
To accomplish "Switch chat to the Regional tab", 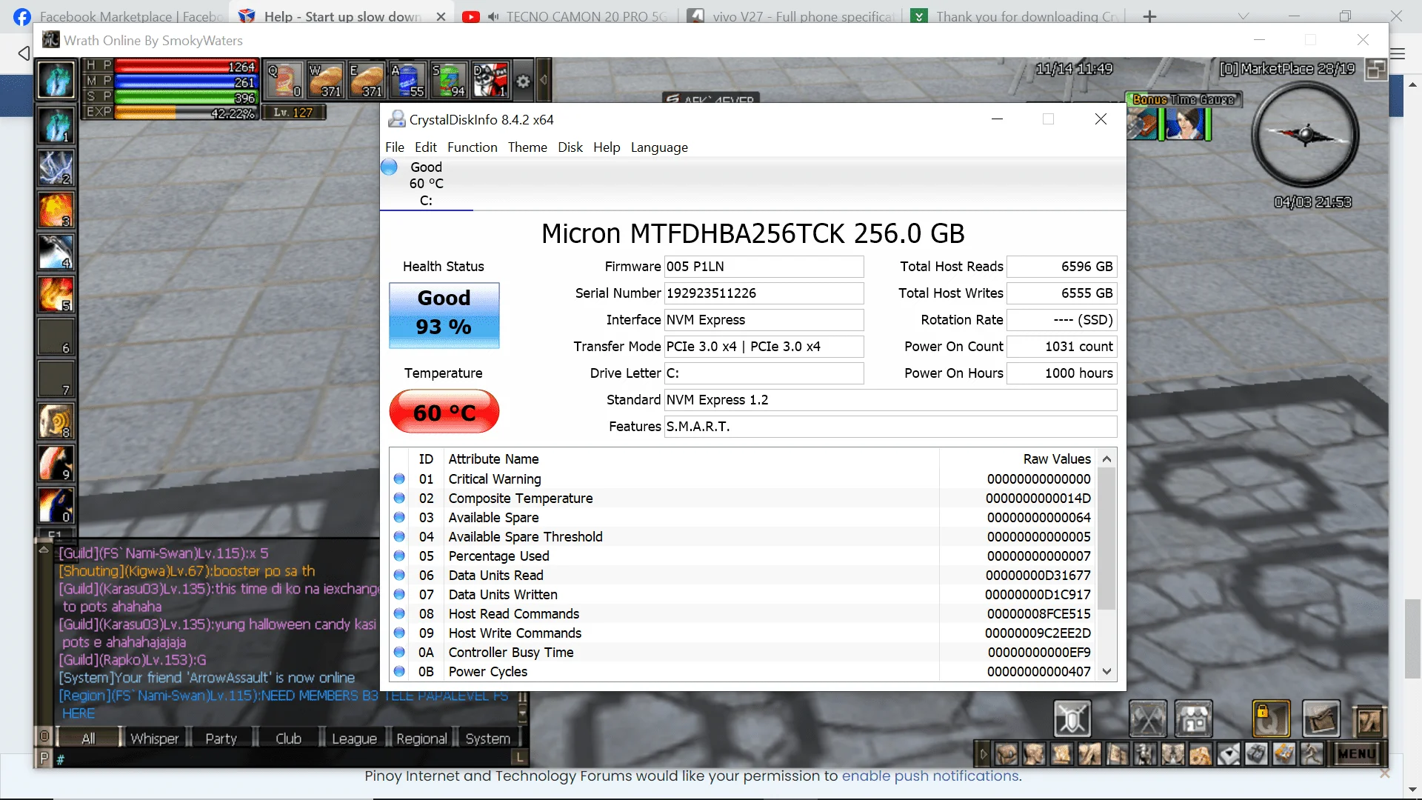I will tap(421, 739).
